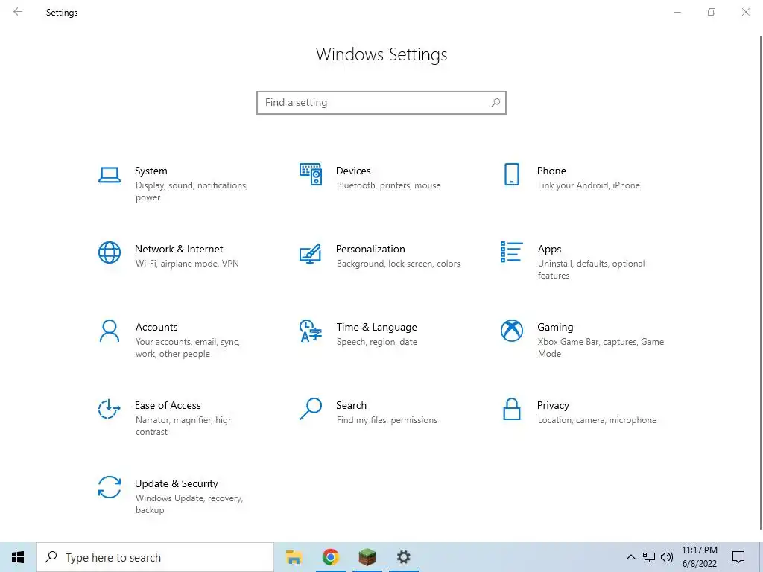Open the System laptop icon
The height and width of the screenshot is (572, 763).
pyautogui.click(x=110, y=175)
